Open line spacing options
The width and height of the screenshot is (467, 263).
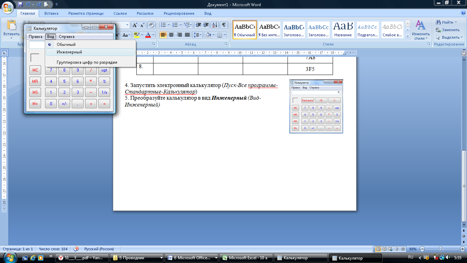pos(198,35)
